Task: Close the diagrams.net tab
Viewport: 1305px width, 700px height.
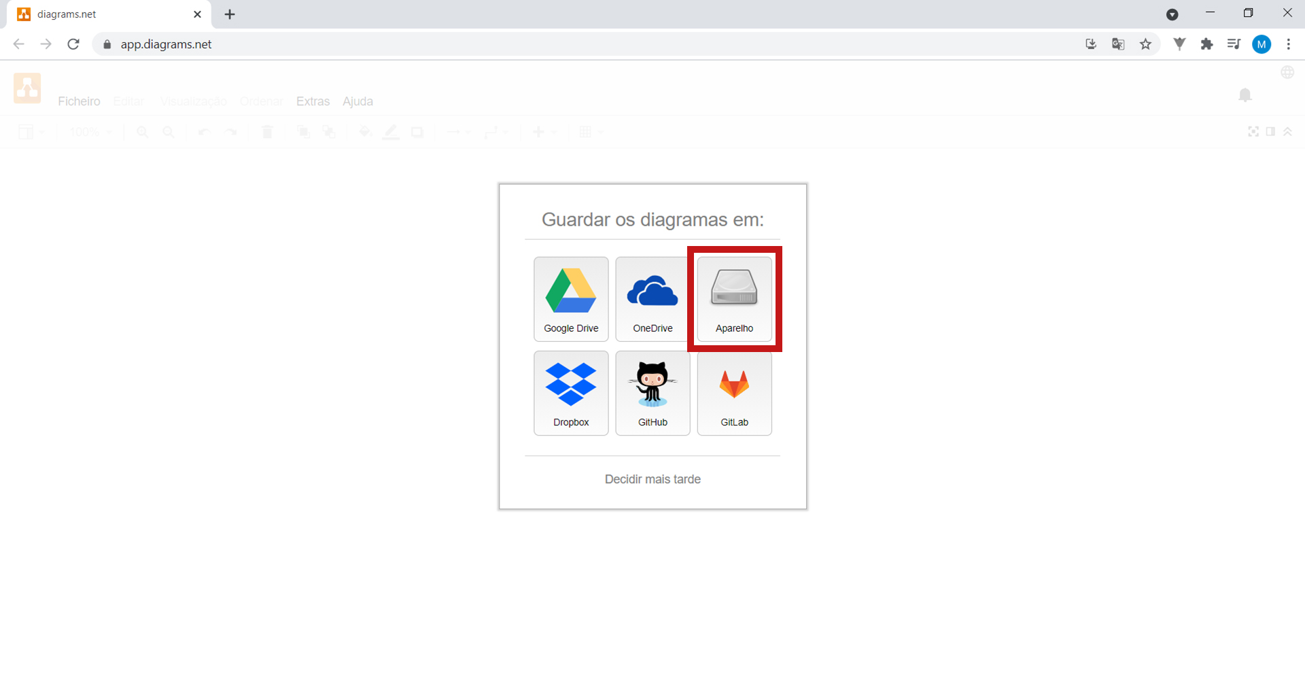Action: tap(197, 14)
